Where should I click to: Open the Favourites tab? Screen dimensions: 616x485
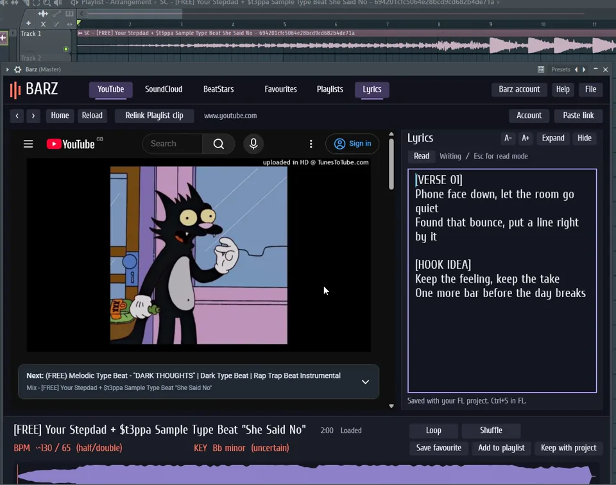pos(280,90)
